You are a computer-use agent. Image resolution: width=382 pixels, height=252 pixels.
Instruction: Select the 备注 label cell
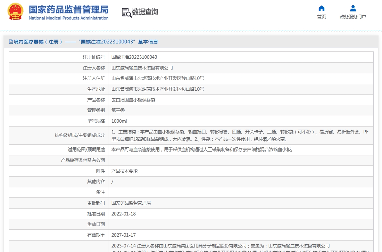pyautogui.click(x=59, y=192)
